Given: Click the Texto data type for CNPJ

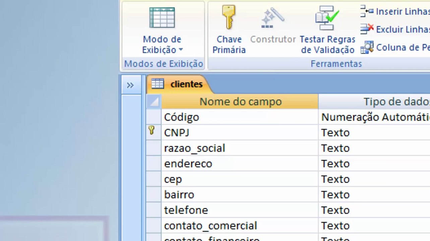Looking at the screenshot, I should 374,133.
